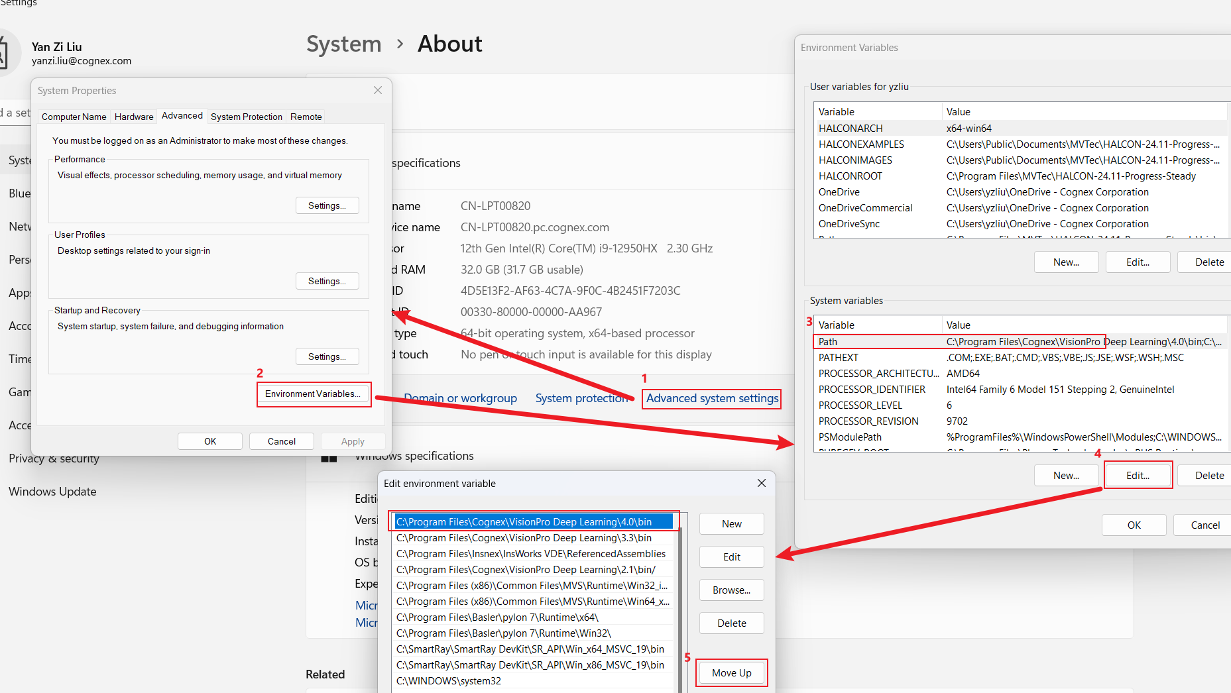Click Apply in System Properties
The width and height of the screenshot is (1231, 693).
pyautogui.click(x=353, y=441)
